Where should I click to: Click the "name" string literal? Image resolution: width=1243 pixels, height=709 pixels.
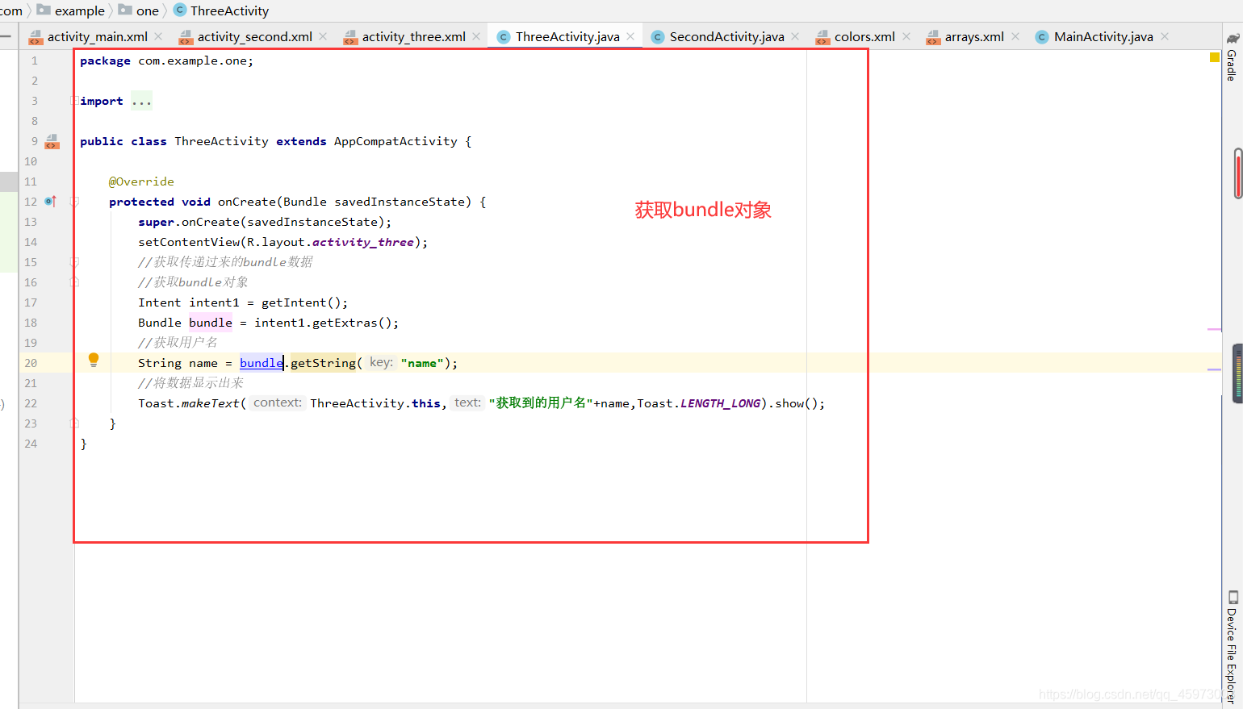point(422,363)
